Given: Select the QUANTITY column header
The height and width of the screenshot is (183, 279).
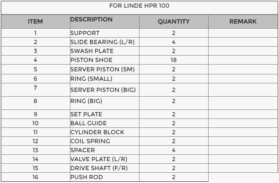Looking at the screenshot, I should (174, 21).
